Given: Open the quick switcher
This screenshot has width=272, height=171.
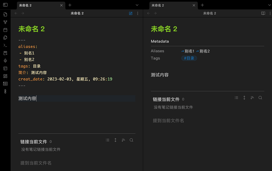Looking at the screenshot, I should point(5,14).
